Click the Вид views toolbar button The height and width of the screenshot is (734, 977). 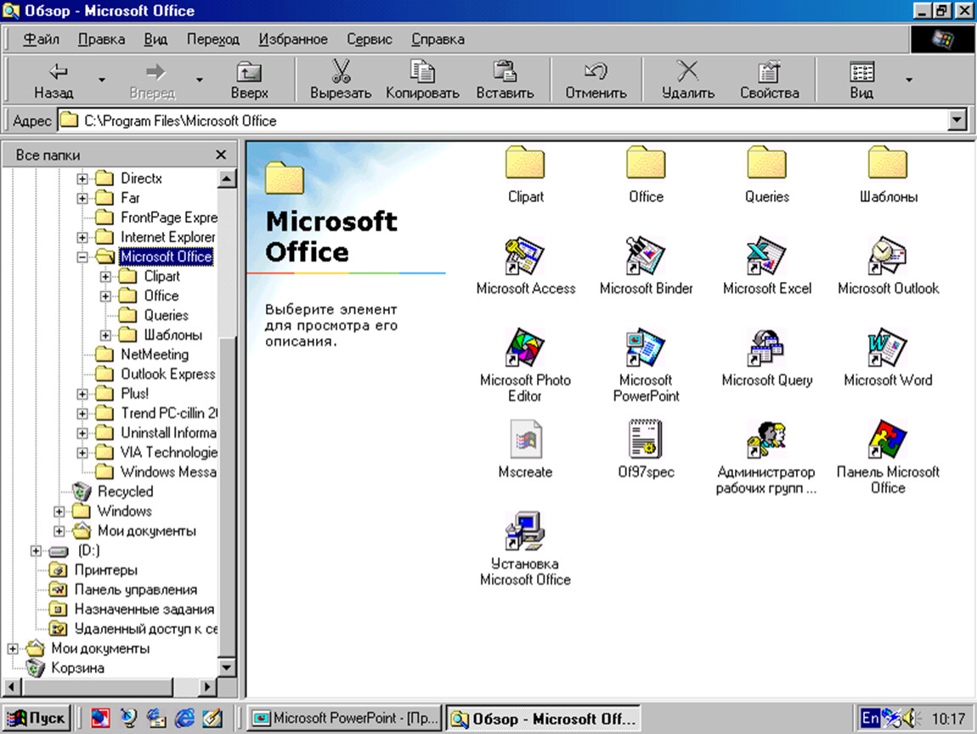861,81
